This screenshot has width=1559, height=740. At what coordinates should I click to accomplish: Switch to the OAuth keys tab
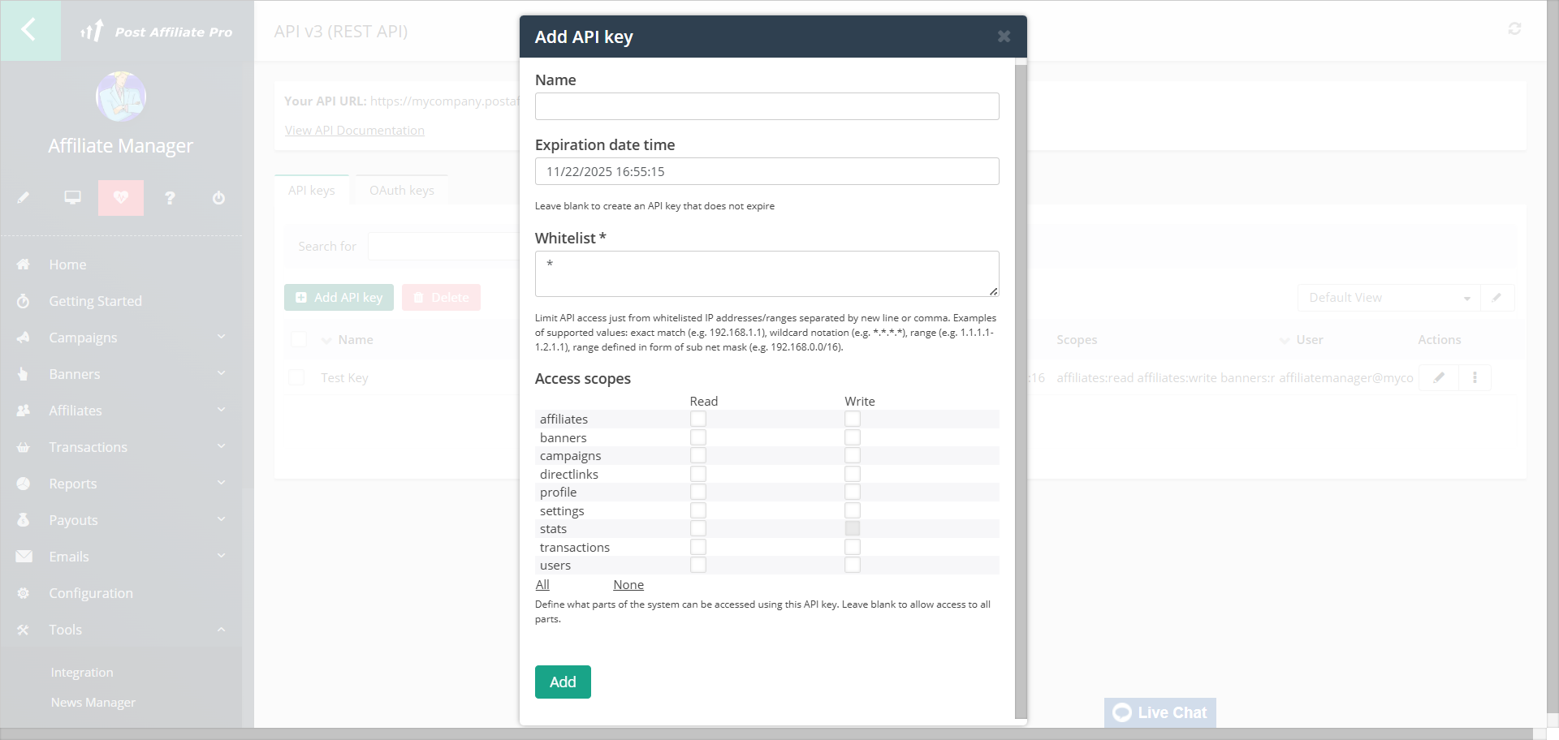(x=401, y=190)
